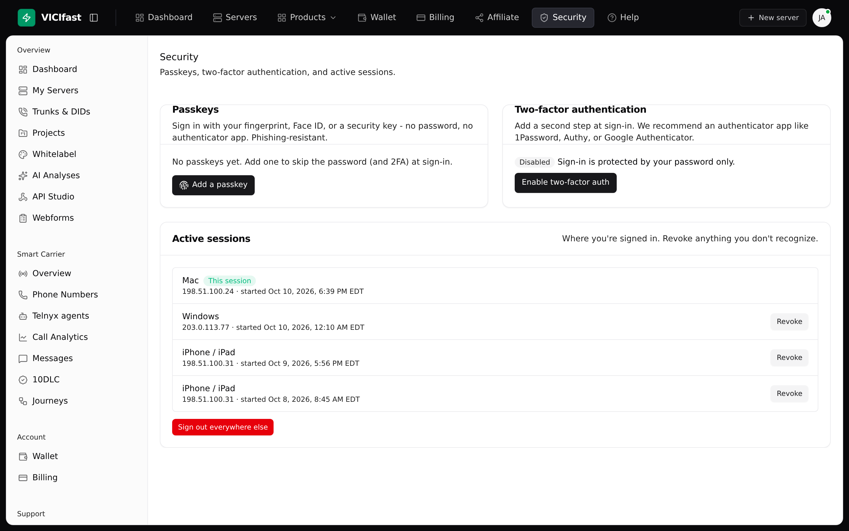Click the Affiliate share icon
Screen dimensions: 849x531
[479, 18]
